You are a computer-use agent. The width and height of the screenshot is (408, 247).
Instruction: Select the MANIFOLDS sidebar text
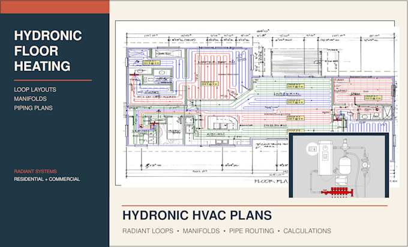(x=31, y=99)
